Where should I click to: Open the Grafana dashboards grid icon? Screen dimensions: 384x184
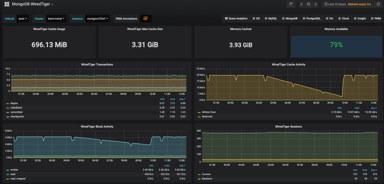[x=7, y=4]
